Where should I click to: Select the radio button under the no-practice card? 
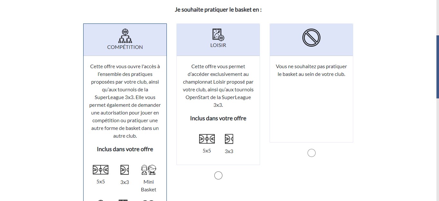click(x=311, y=153)
